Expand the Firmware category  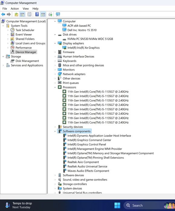(55, 52)
